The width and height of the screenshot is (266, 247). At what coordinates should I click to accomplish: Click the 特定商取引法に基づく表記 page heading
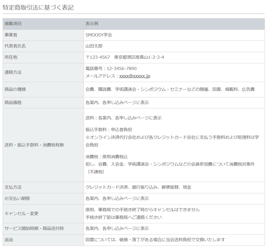(38, 8)
